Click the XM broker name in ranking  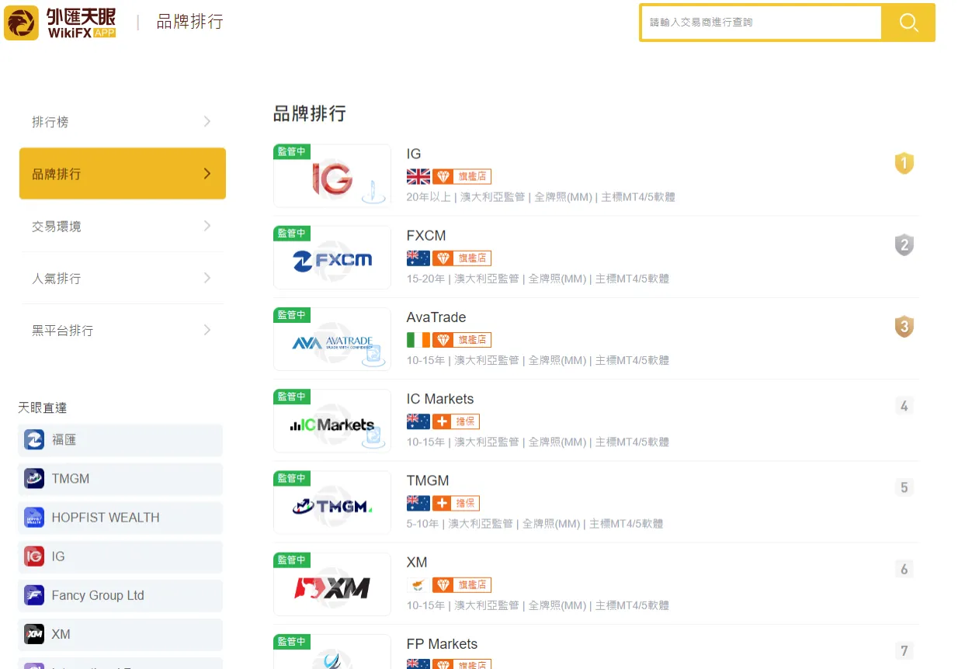point(417,562)
